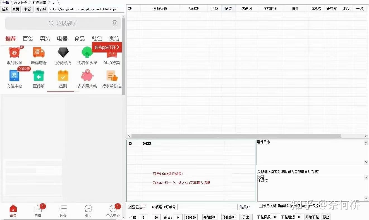The image size is (369, 220).
Task: Click the 下拉延迟 field
Action: (x=299, y=217)
